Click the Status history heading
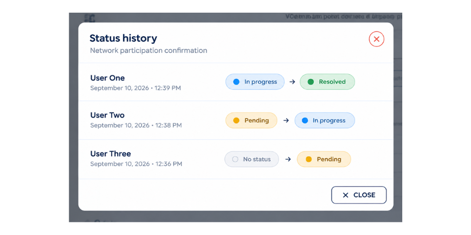 point(123,39)
